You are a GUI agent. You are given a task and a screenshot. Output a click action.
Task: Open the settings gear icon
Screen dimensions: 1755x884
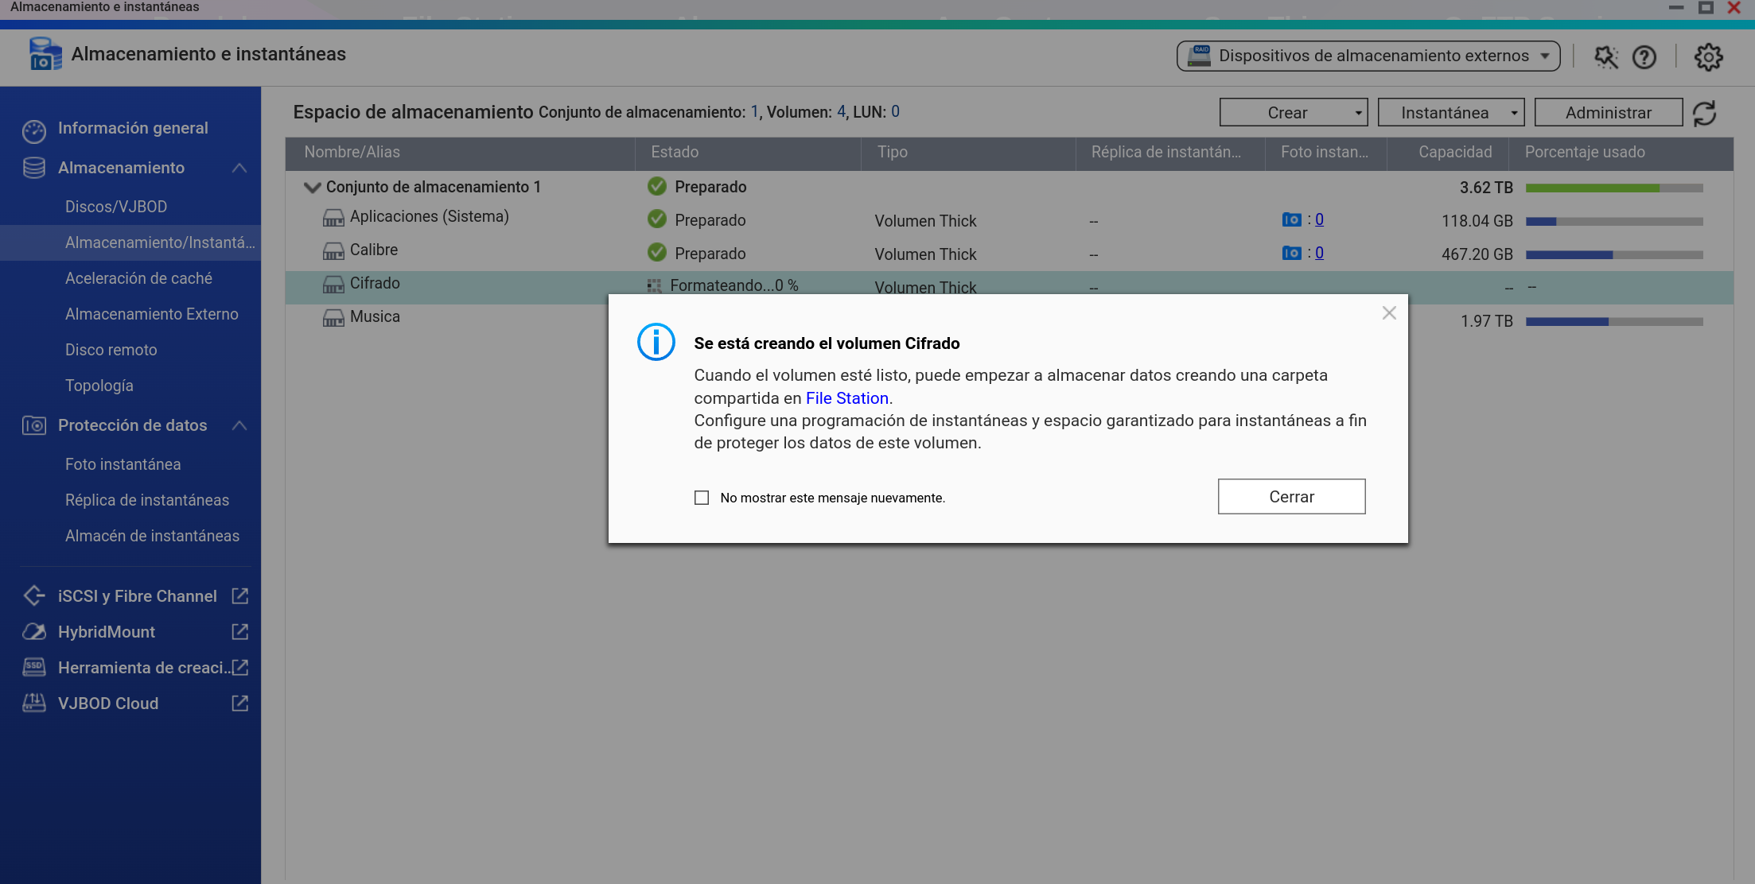click(x=1708, y=56)
